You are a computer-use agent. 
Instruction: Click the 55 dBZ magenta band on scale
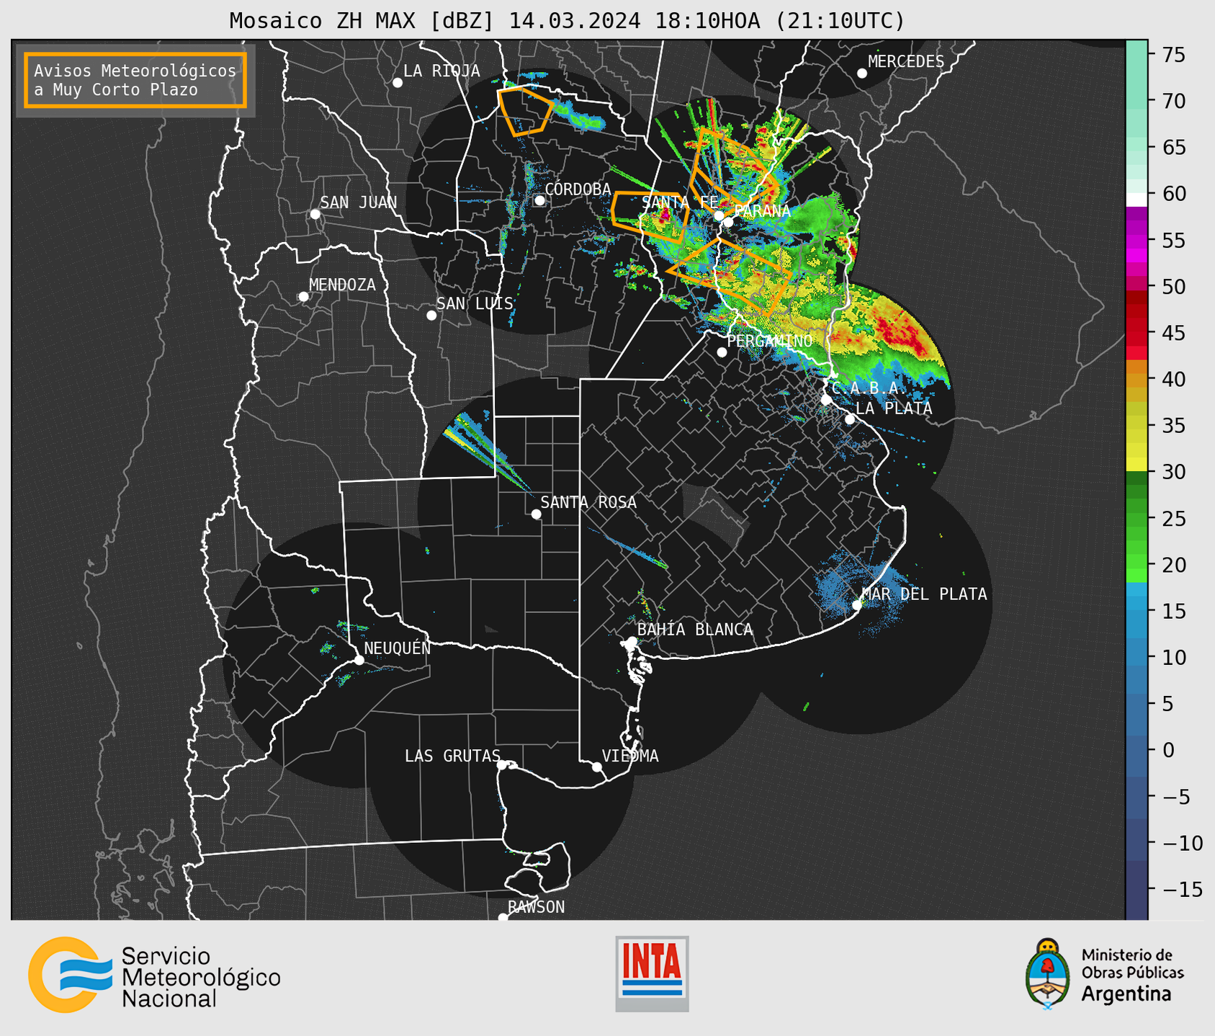coord(1136,240)
